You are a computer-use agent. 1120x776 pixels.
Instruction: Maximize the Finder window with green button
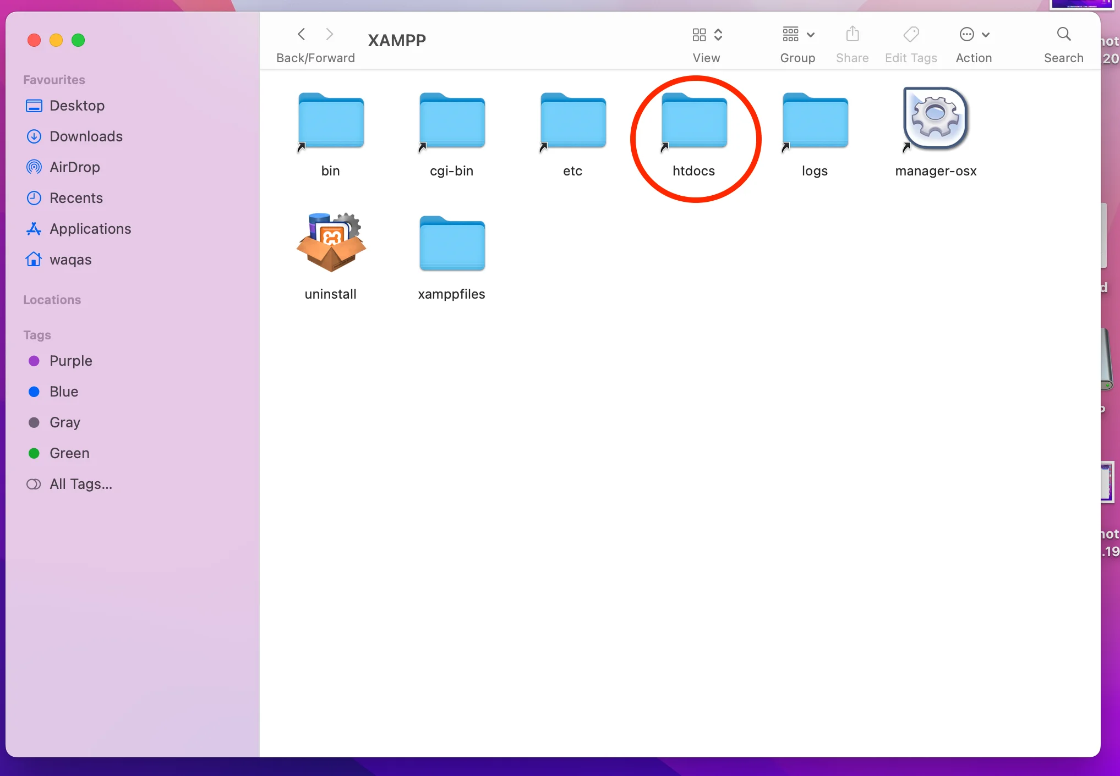click(78, 40)
